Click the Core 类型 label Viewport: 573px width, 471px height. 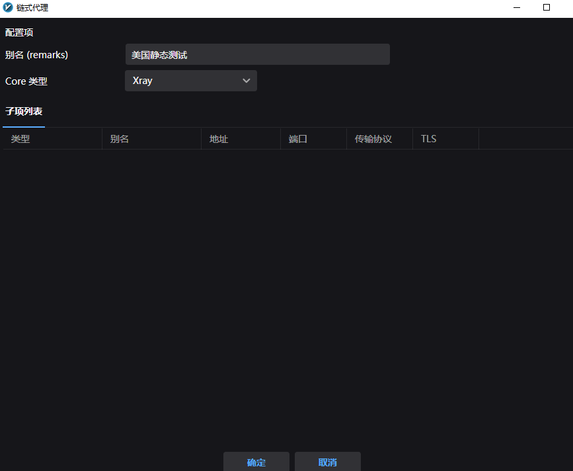(x=26, y=81)
